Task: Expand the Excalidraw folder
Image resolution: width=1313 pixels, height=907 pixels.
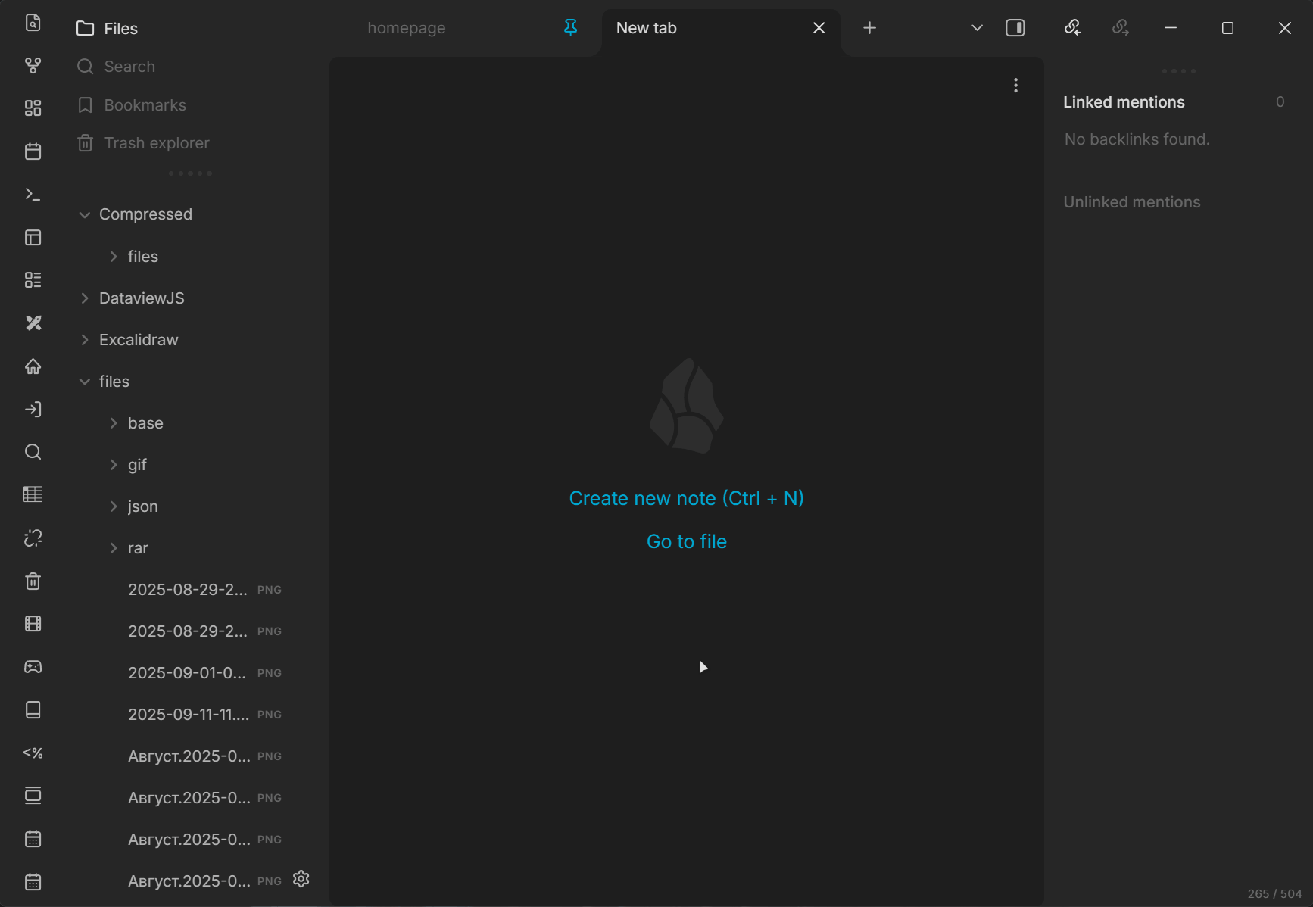Action: (84, 340)
